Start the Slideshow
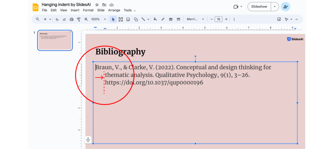Image resolution: width=334 pixels, height=149 pixels. coord(260,7)
